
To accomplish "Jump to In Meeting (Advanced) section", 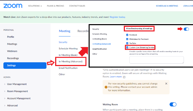I will point(71,62).
